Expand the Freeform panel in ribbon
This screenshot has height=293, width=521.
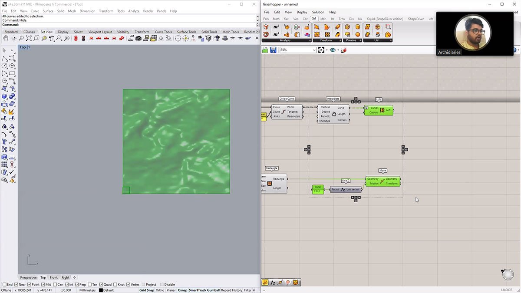pyautogui.click(x=340, y=40)
